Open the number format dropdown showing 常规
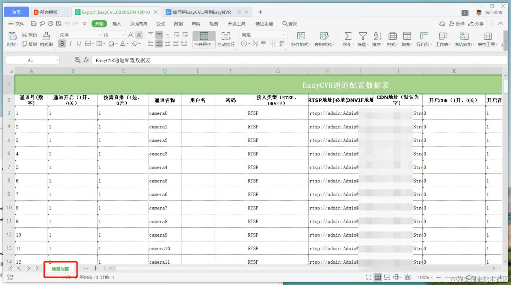 (284, 35)
